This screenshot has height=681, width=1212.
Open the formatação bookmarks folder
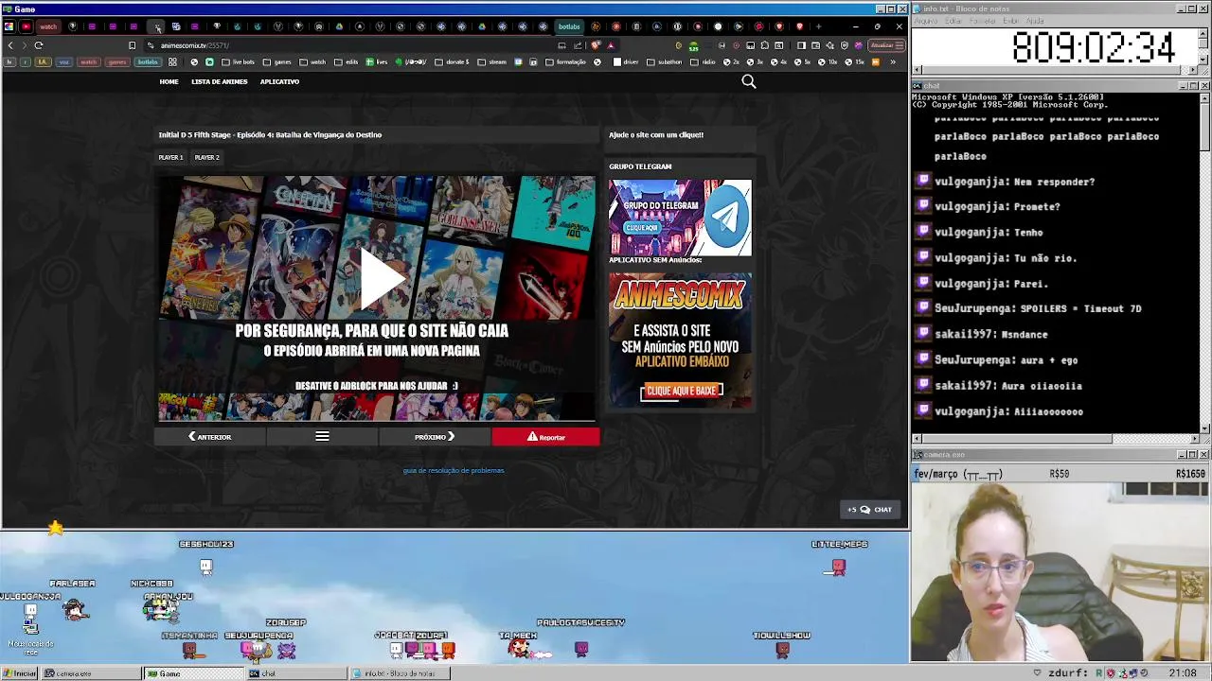(x=564, y=62)
